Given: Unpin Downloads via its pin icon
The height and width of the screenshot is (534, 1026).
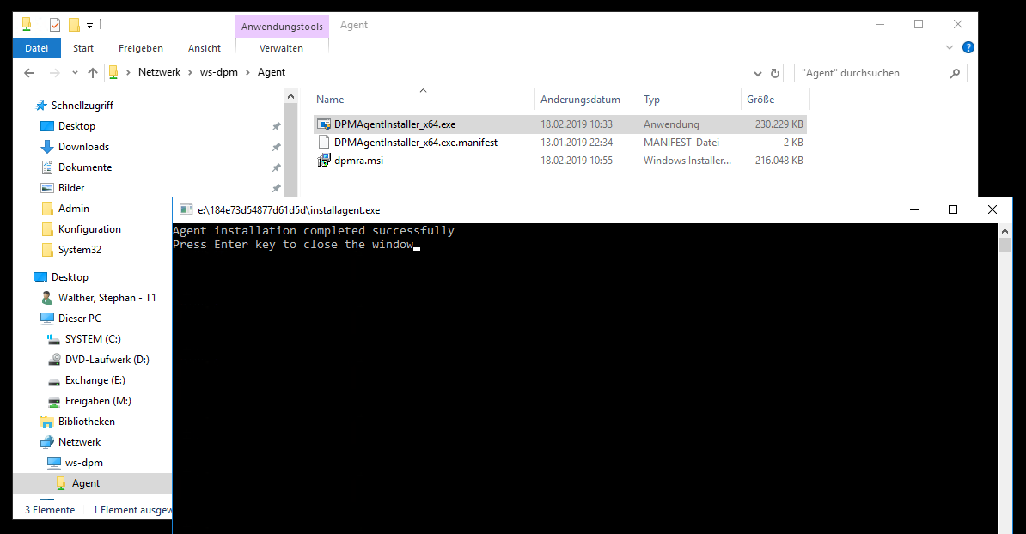Looking at the screenshot, I should point(277,147).
